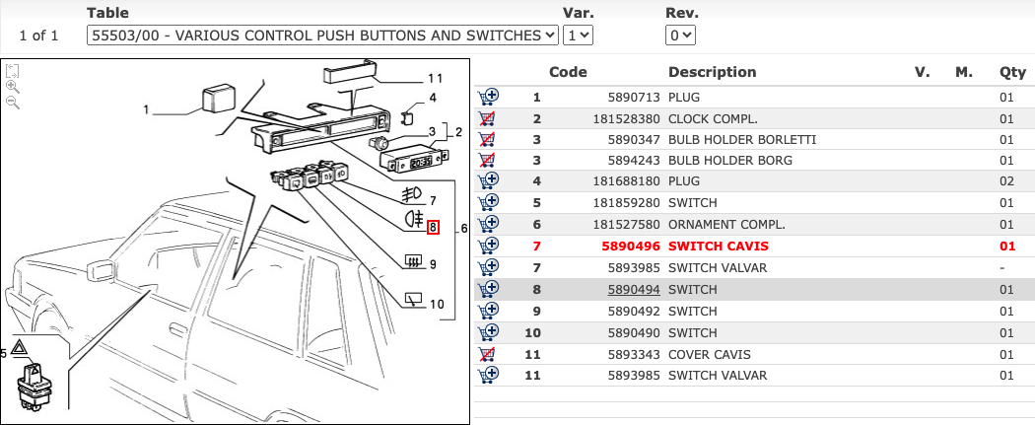This screenshot has width=1035, height=425.
Task: Click callout number 11 in diagram
Action: [436, 78]
